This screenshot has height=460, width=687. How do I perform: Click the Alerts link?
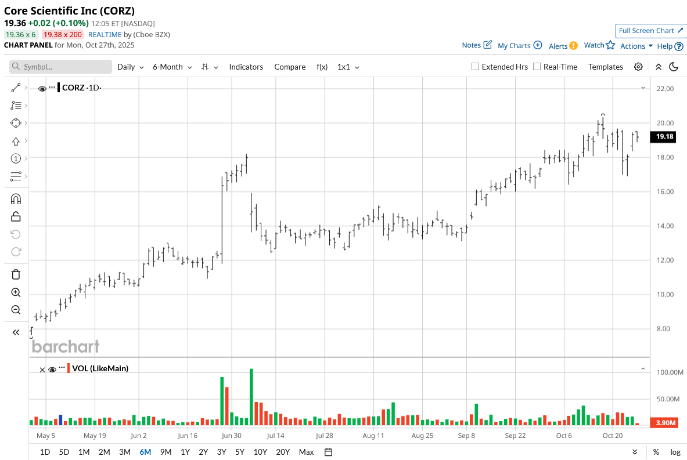click(557, 46)
